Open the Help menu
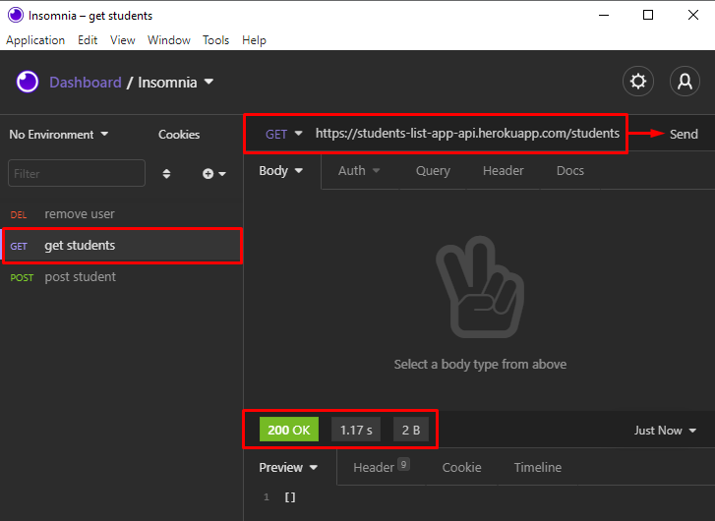The image size is (715, 521). tap(254, 40)
